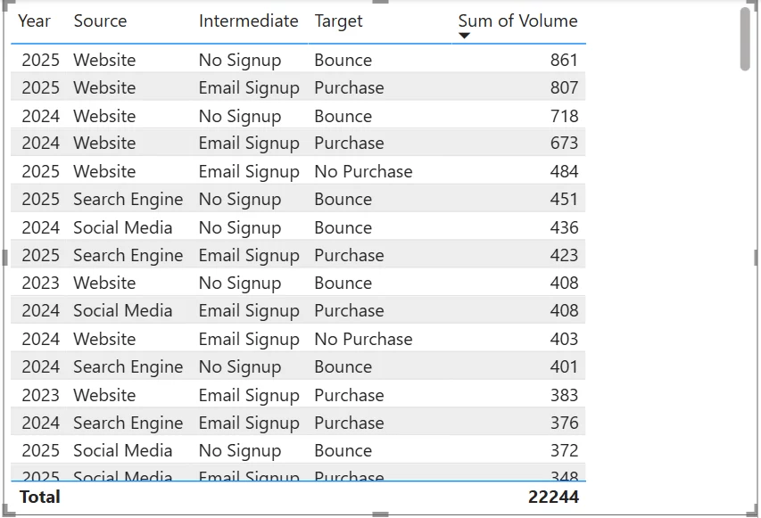This screenshot has width=761, height=518.
Task: Select the volume value 718
Action: click(564, 117)
